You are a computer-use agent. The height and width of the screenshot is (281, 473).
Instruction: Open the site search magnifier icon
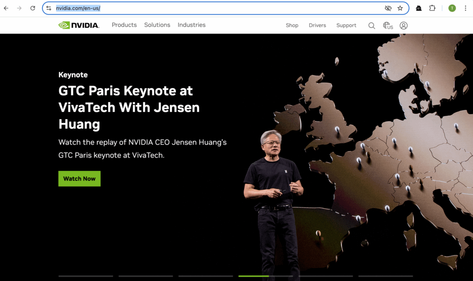[372, 26]
